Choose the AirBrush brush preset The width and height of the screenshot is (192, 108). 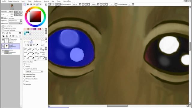(42, 53)
